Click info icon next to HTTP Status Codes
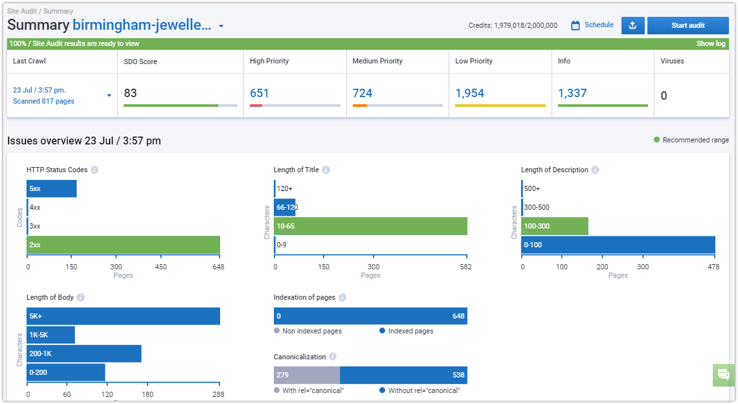The image size is (738, 404). (95, 170)
